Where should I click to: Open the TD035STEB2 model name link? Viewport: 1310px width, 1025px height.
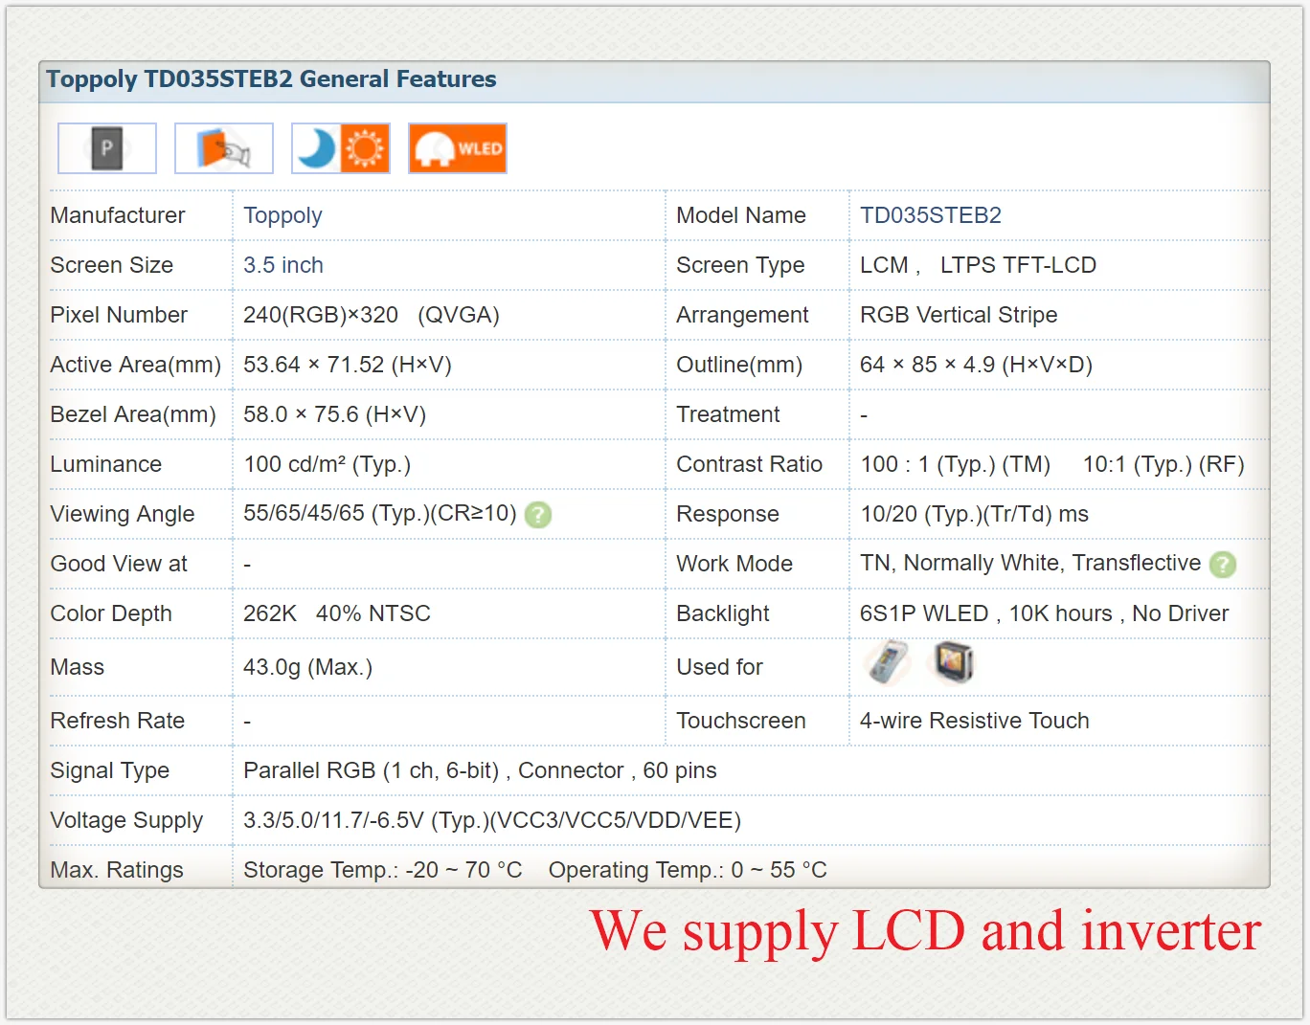coord(931,215)
